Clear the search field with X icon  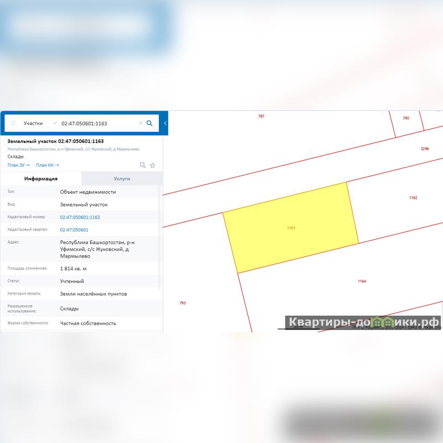[x=141, y=123]
